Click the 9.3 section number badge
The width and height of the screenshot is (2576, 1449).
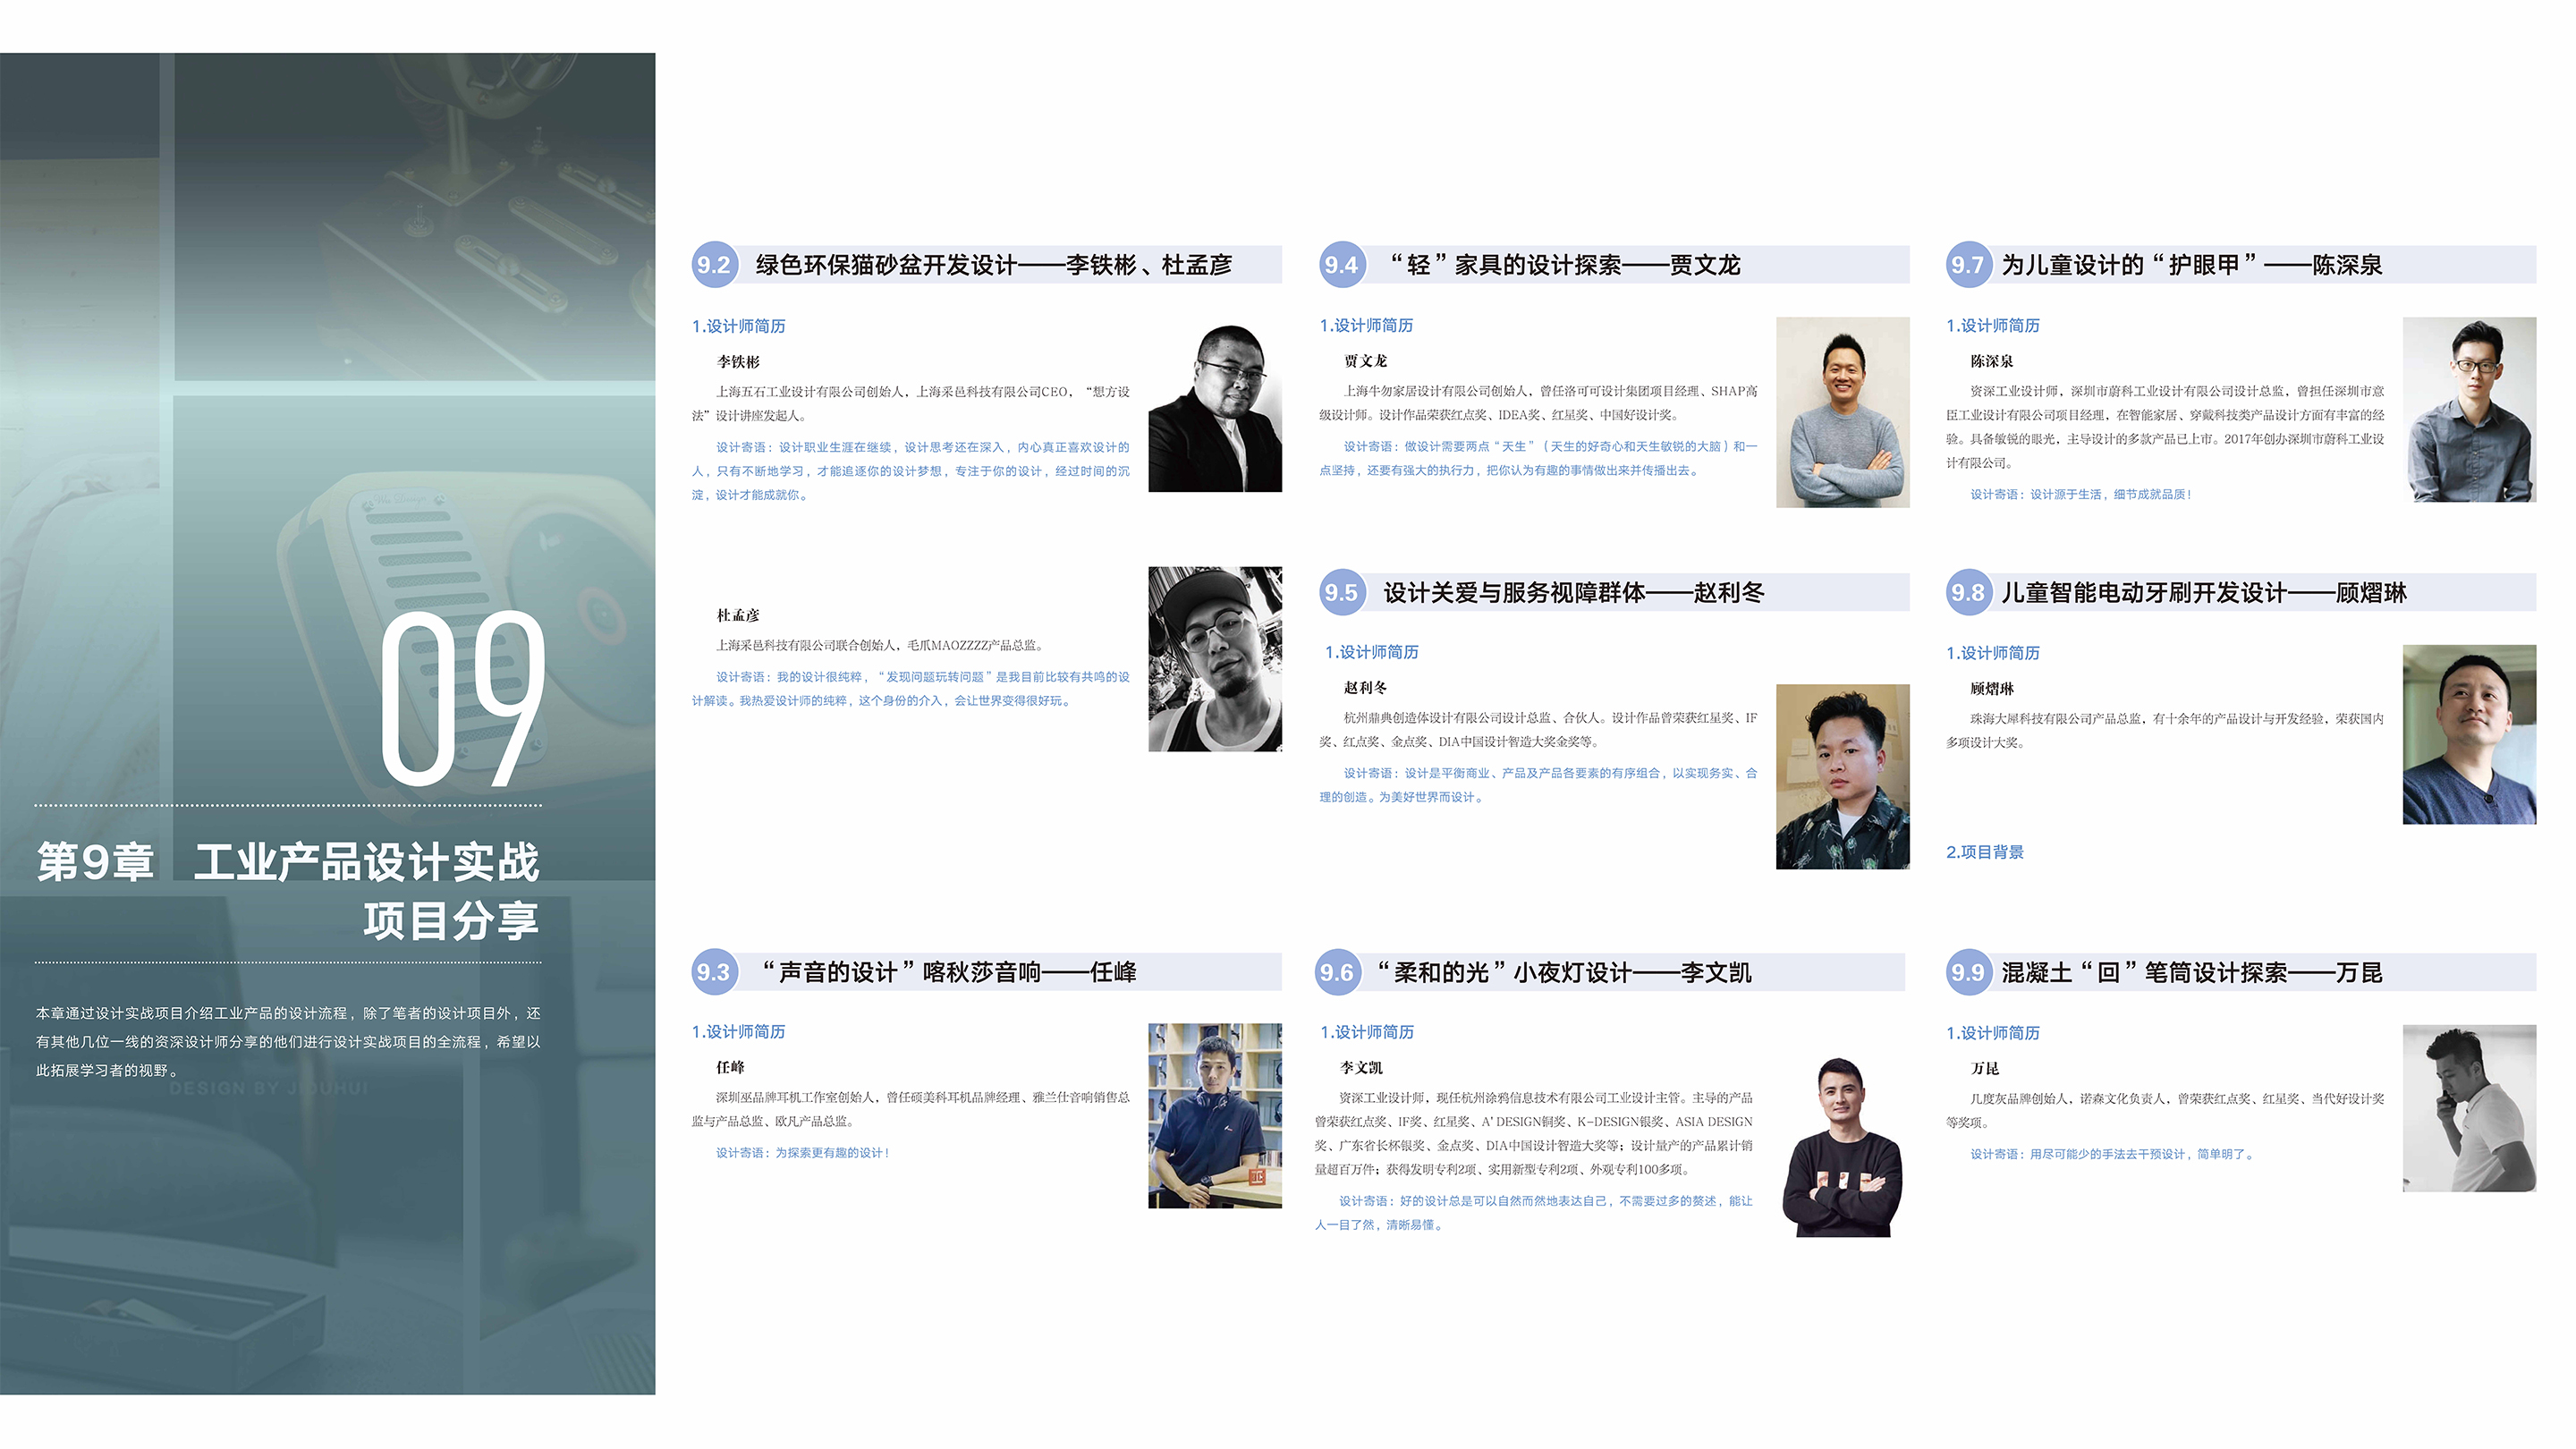[x=714, y=972]
